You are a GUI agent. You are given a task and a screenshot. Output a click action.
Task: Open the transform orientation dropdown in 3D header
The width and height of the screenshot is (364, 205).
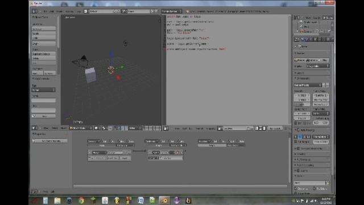tap(135, 128)
